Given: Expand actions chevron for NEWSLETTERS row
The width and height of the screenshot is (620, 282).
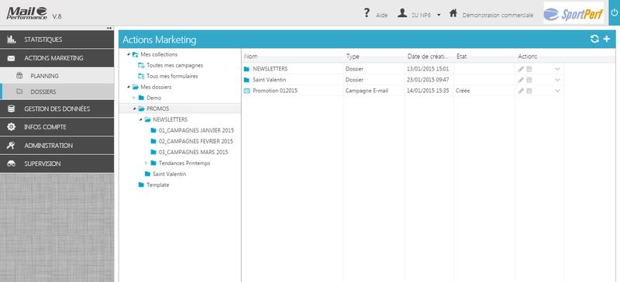Looking at the screenshot, I should pyautogui.click(x=557, y=69).
